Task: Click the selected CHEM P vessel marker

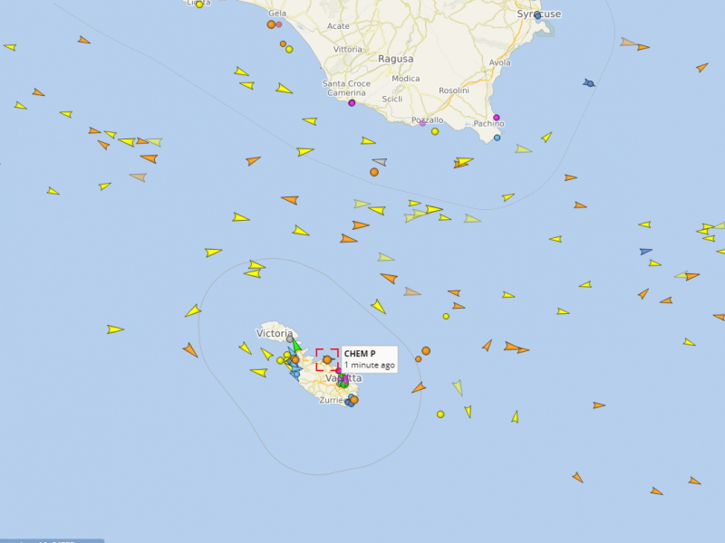Action: 327,359
